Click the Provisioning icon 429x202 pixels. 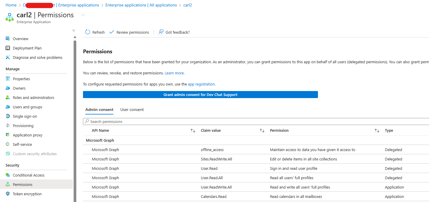click(8, 126)
